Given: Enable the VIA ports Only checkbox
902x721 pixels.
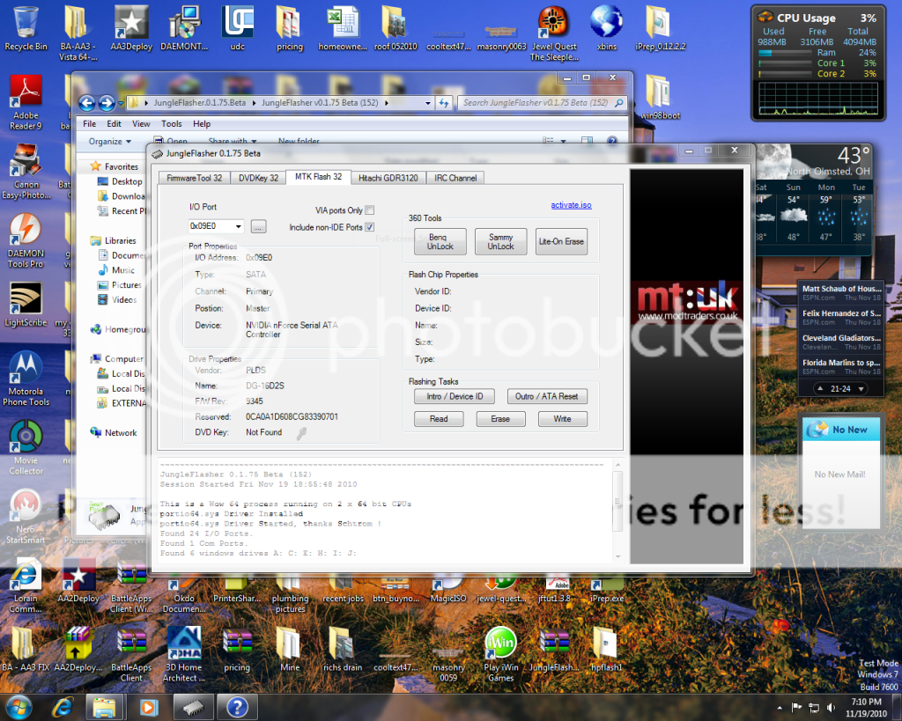Looking at the screenshot, I should pyautogui.click(x=370, y=210).
